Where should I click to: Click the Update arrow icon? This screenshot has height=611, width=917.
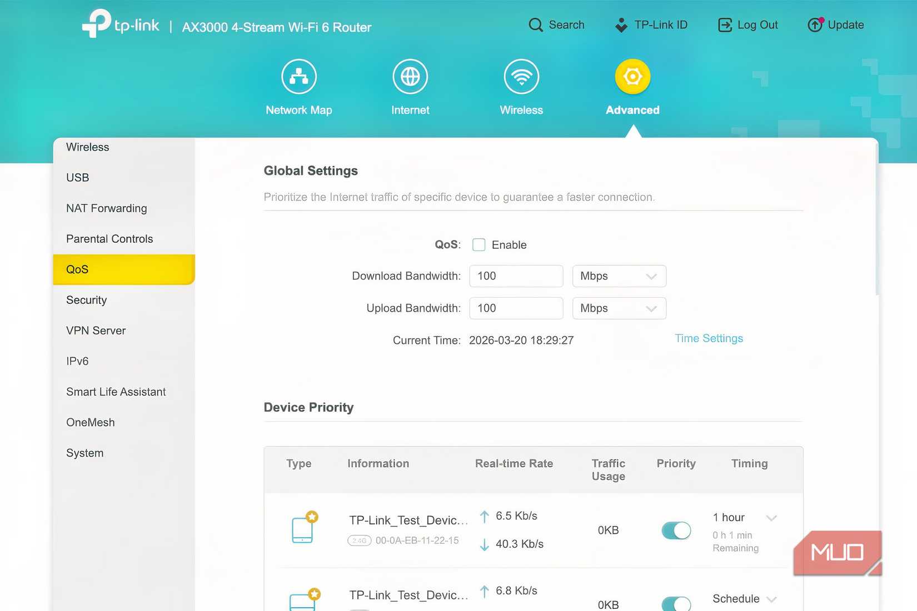815,25
